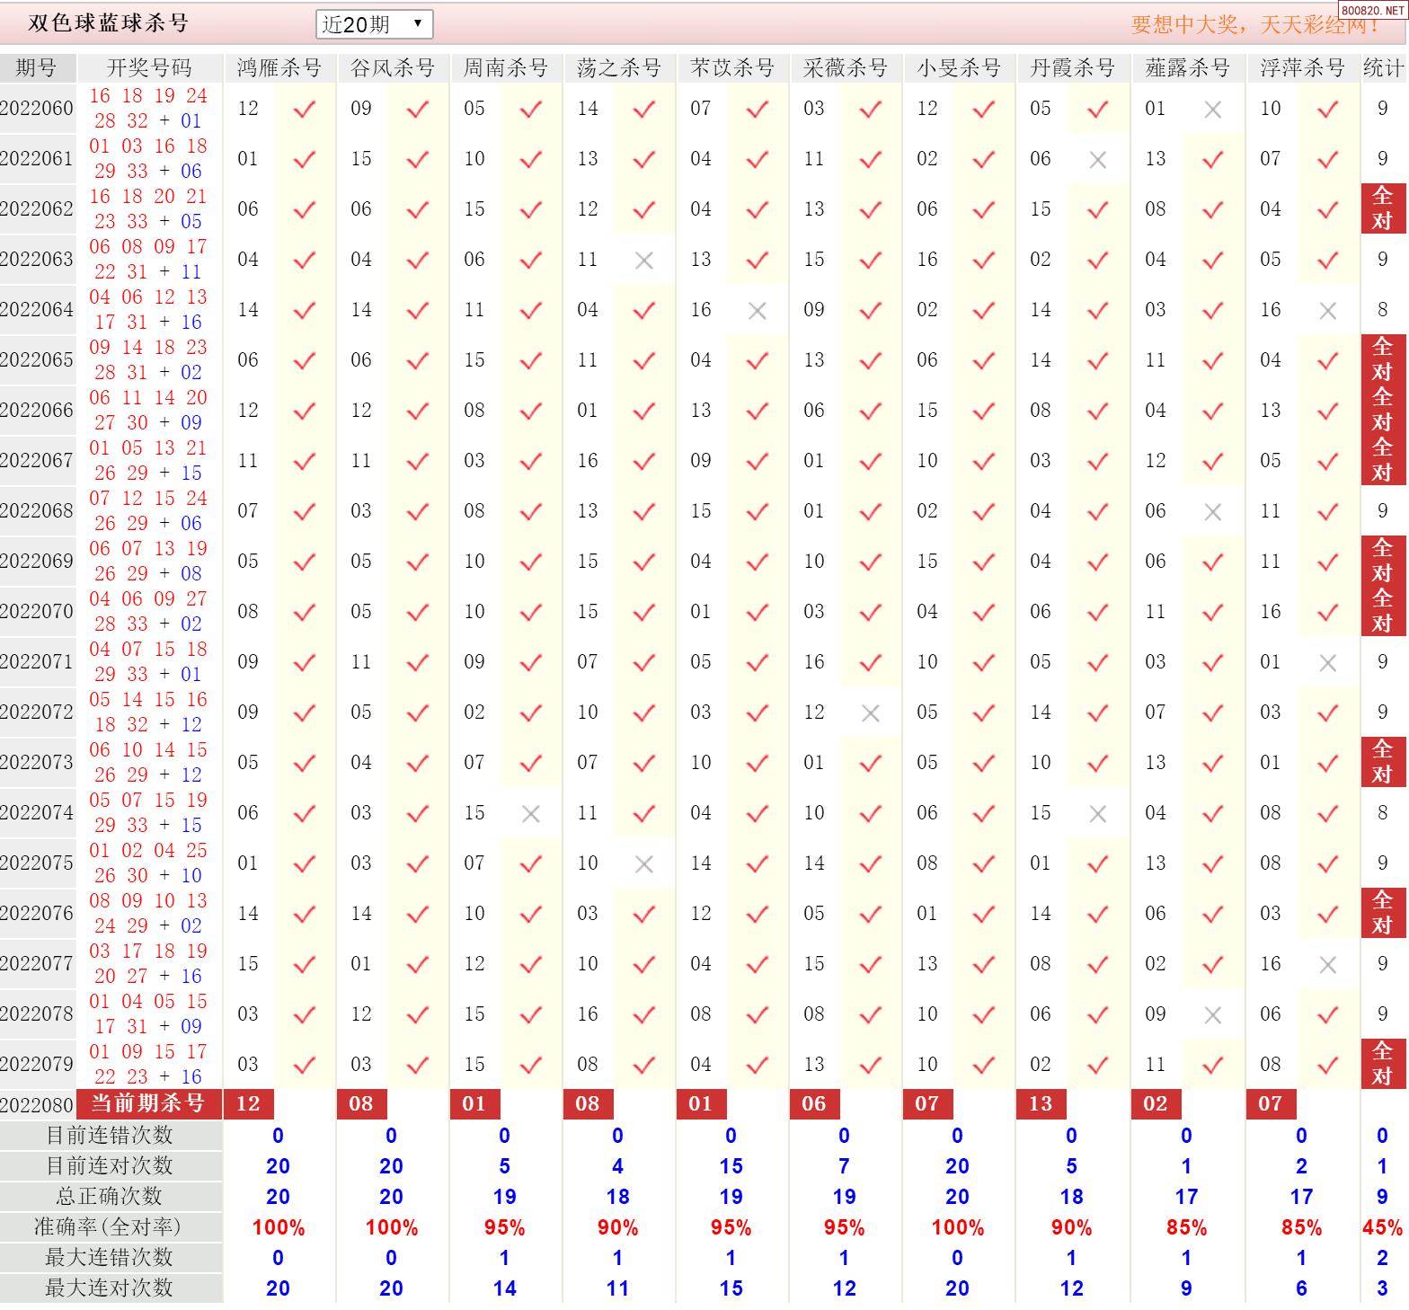The width and height of the screenshot is (1409, 1310).
Task: Click the 丹霞杀号 column header
Action: pyautogui.click(x=1072, y=68)
